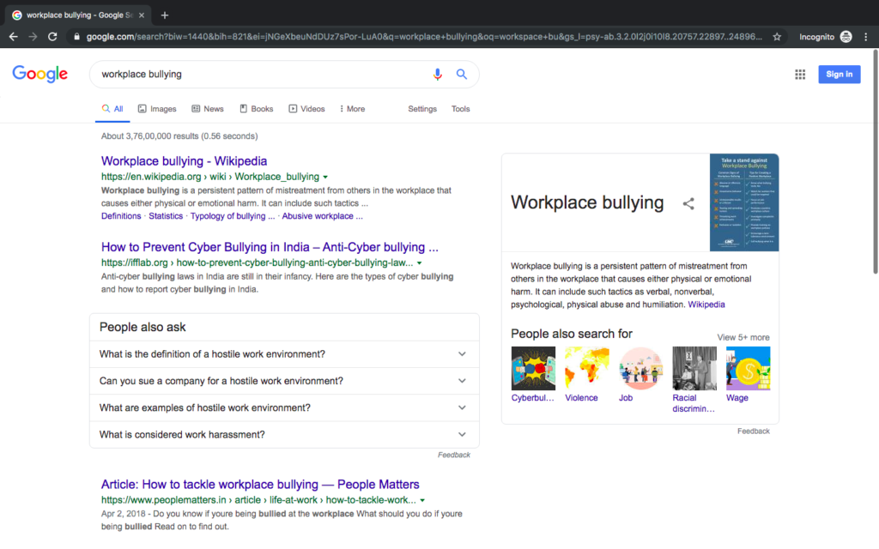The image size is (879, 549).
Task: Bookmark this page with the star icon
Action: [x=777, y=37]
